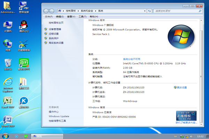209x139 pixels.
Task: Open the 查看(V) menu
Action: click(71, 17)
